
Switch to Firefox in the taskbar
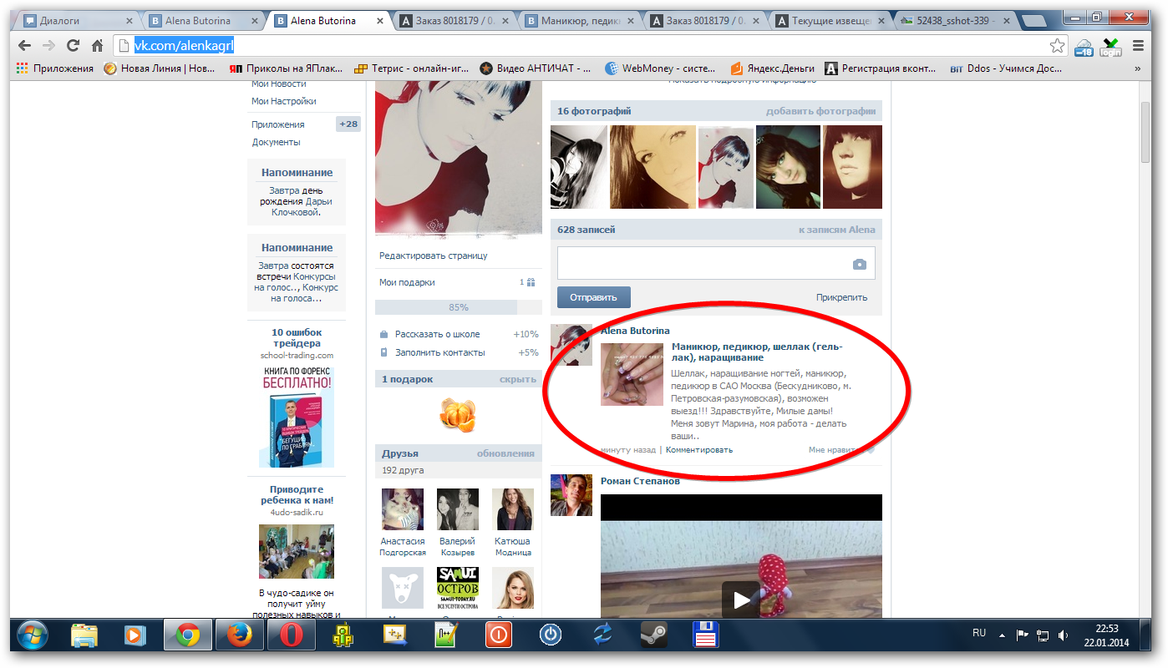coord(239,635)
